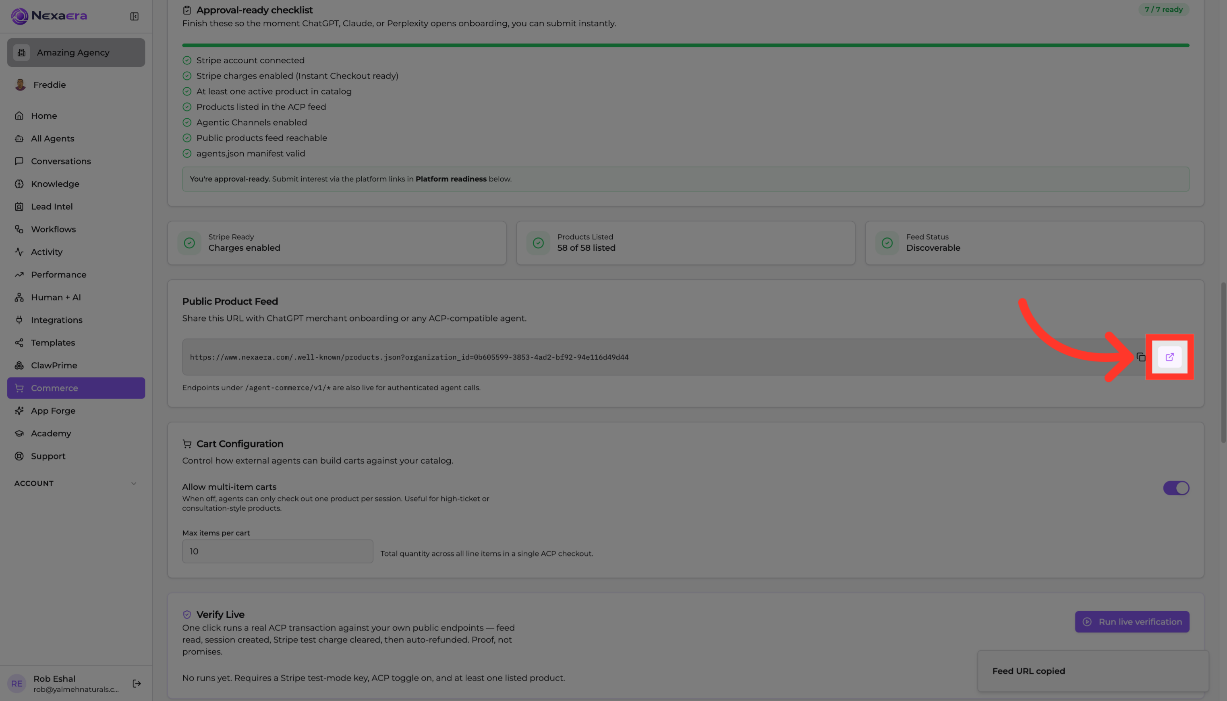1227x701 pixels.
Task: Open Amazing Agency organization switcher
Action: tap(76, 52)
